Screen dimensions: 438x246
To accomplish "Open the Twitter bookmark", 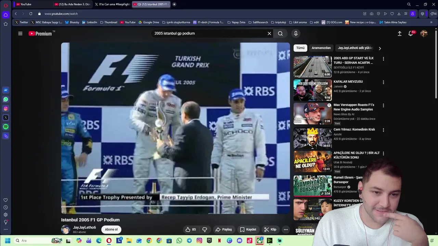I will click(21, 22).
